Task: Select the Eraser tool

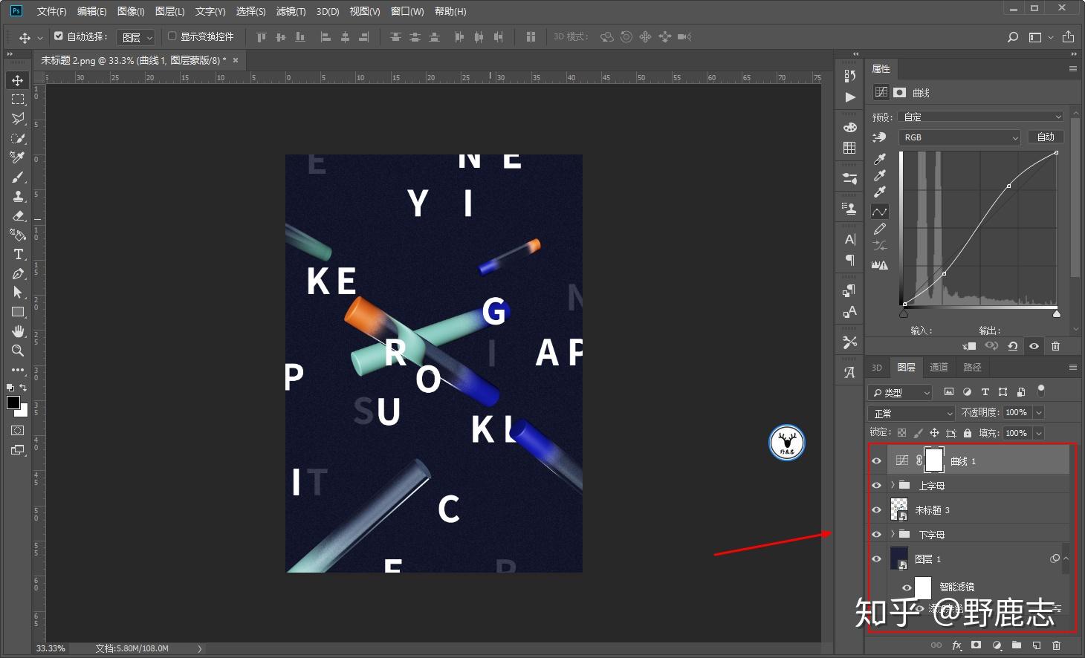Action: [x=18, y=215]
